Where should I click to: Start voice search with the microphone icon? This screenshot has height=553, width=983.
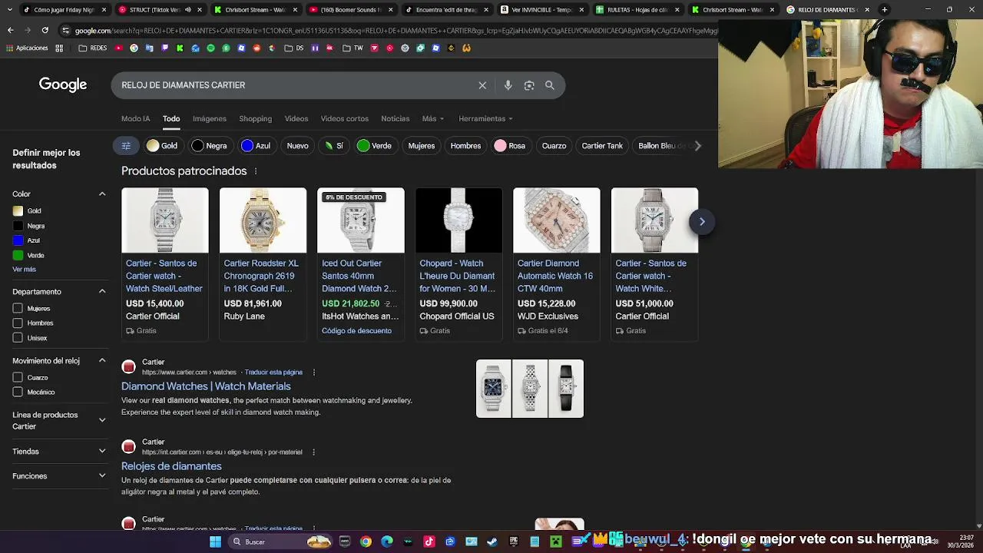click(x=508, y=85)
